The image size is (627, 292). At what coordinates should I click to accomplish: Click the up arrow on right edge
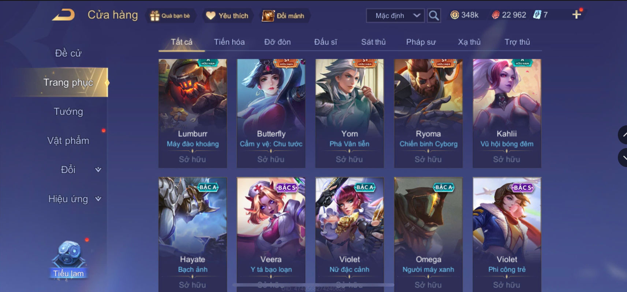tap(623, 135)
